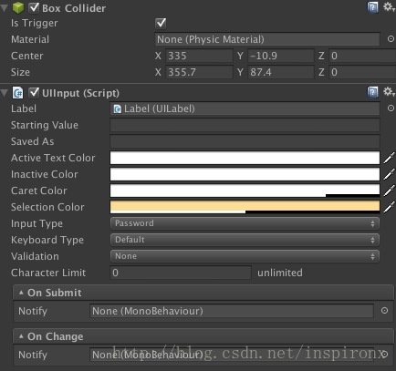Disable the Box Collider component checkbox

tap(34, 7)
